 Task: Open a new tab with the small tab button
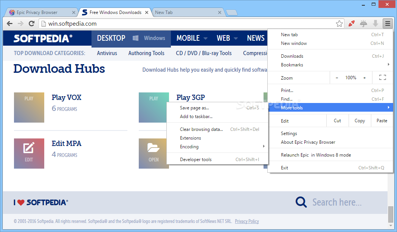(x=231, y=12)
